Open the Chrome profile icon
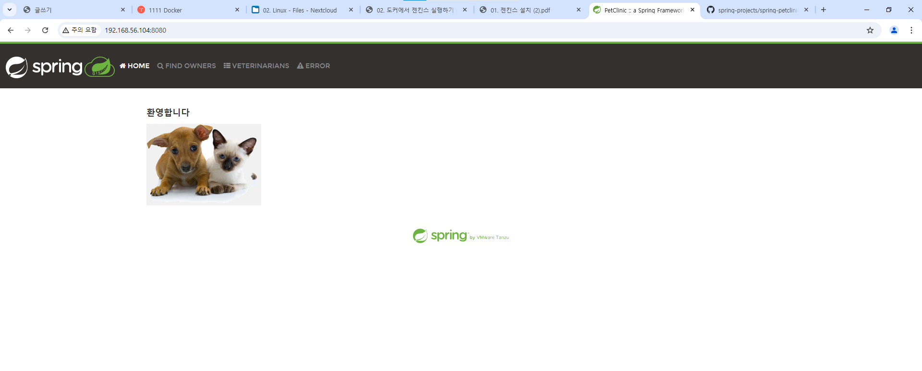 894,30
